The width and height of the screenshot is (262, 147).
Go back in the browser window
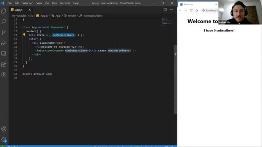pyautogui.click(x=180, y=10)
